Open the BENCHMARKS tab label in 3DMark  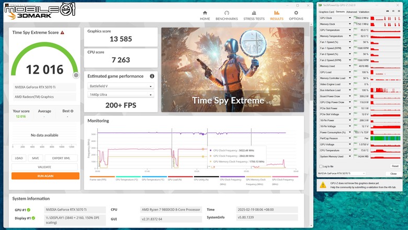tap(226, 19)
